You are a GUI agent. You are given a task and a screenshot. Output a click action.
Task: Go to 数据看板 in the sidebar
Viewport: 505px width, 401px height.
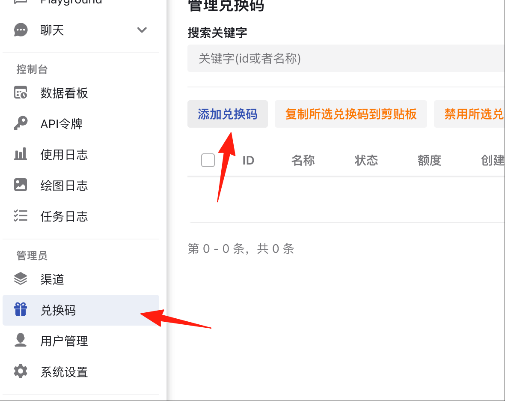[81, 93]
